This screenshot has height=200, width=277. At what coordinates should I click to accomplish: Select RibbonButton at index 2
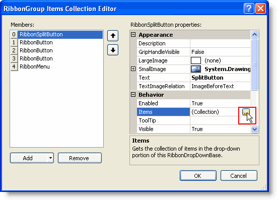pos(60,50)
